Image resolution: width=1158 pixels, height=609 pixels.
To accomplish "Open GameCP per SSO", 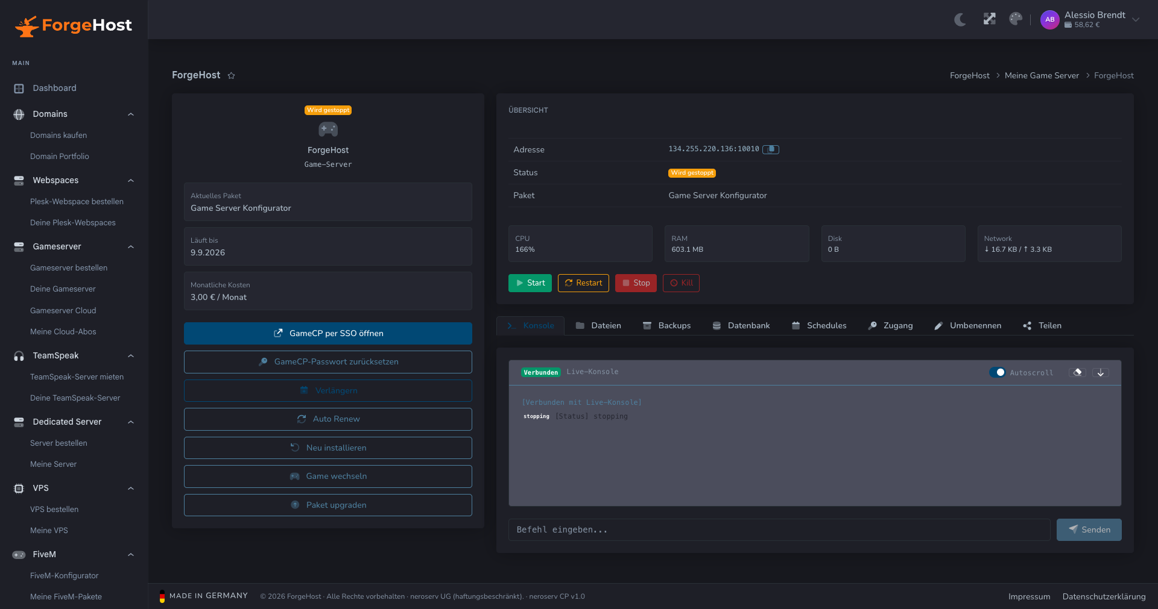I will coord(328,334).
